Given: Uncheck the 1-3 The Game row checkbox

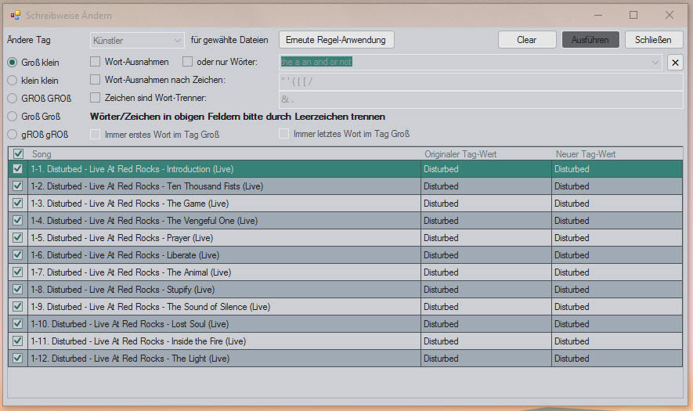Looking at the screenshot, I should coord(18,204).
